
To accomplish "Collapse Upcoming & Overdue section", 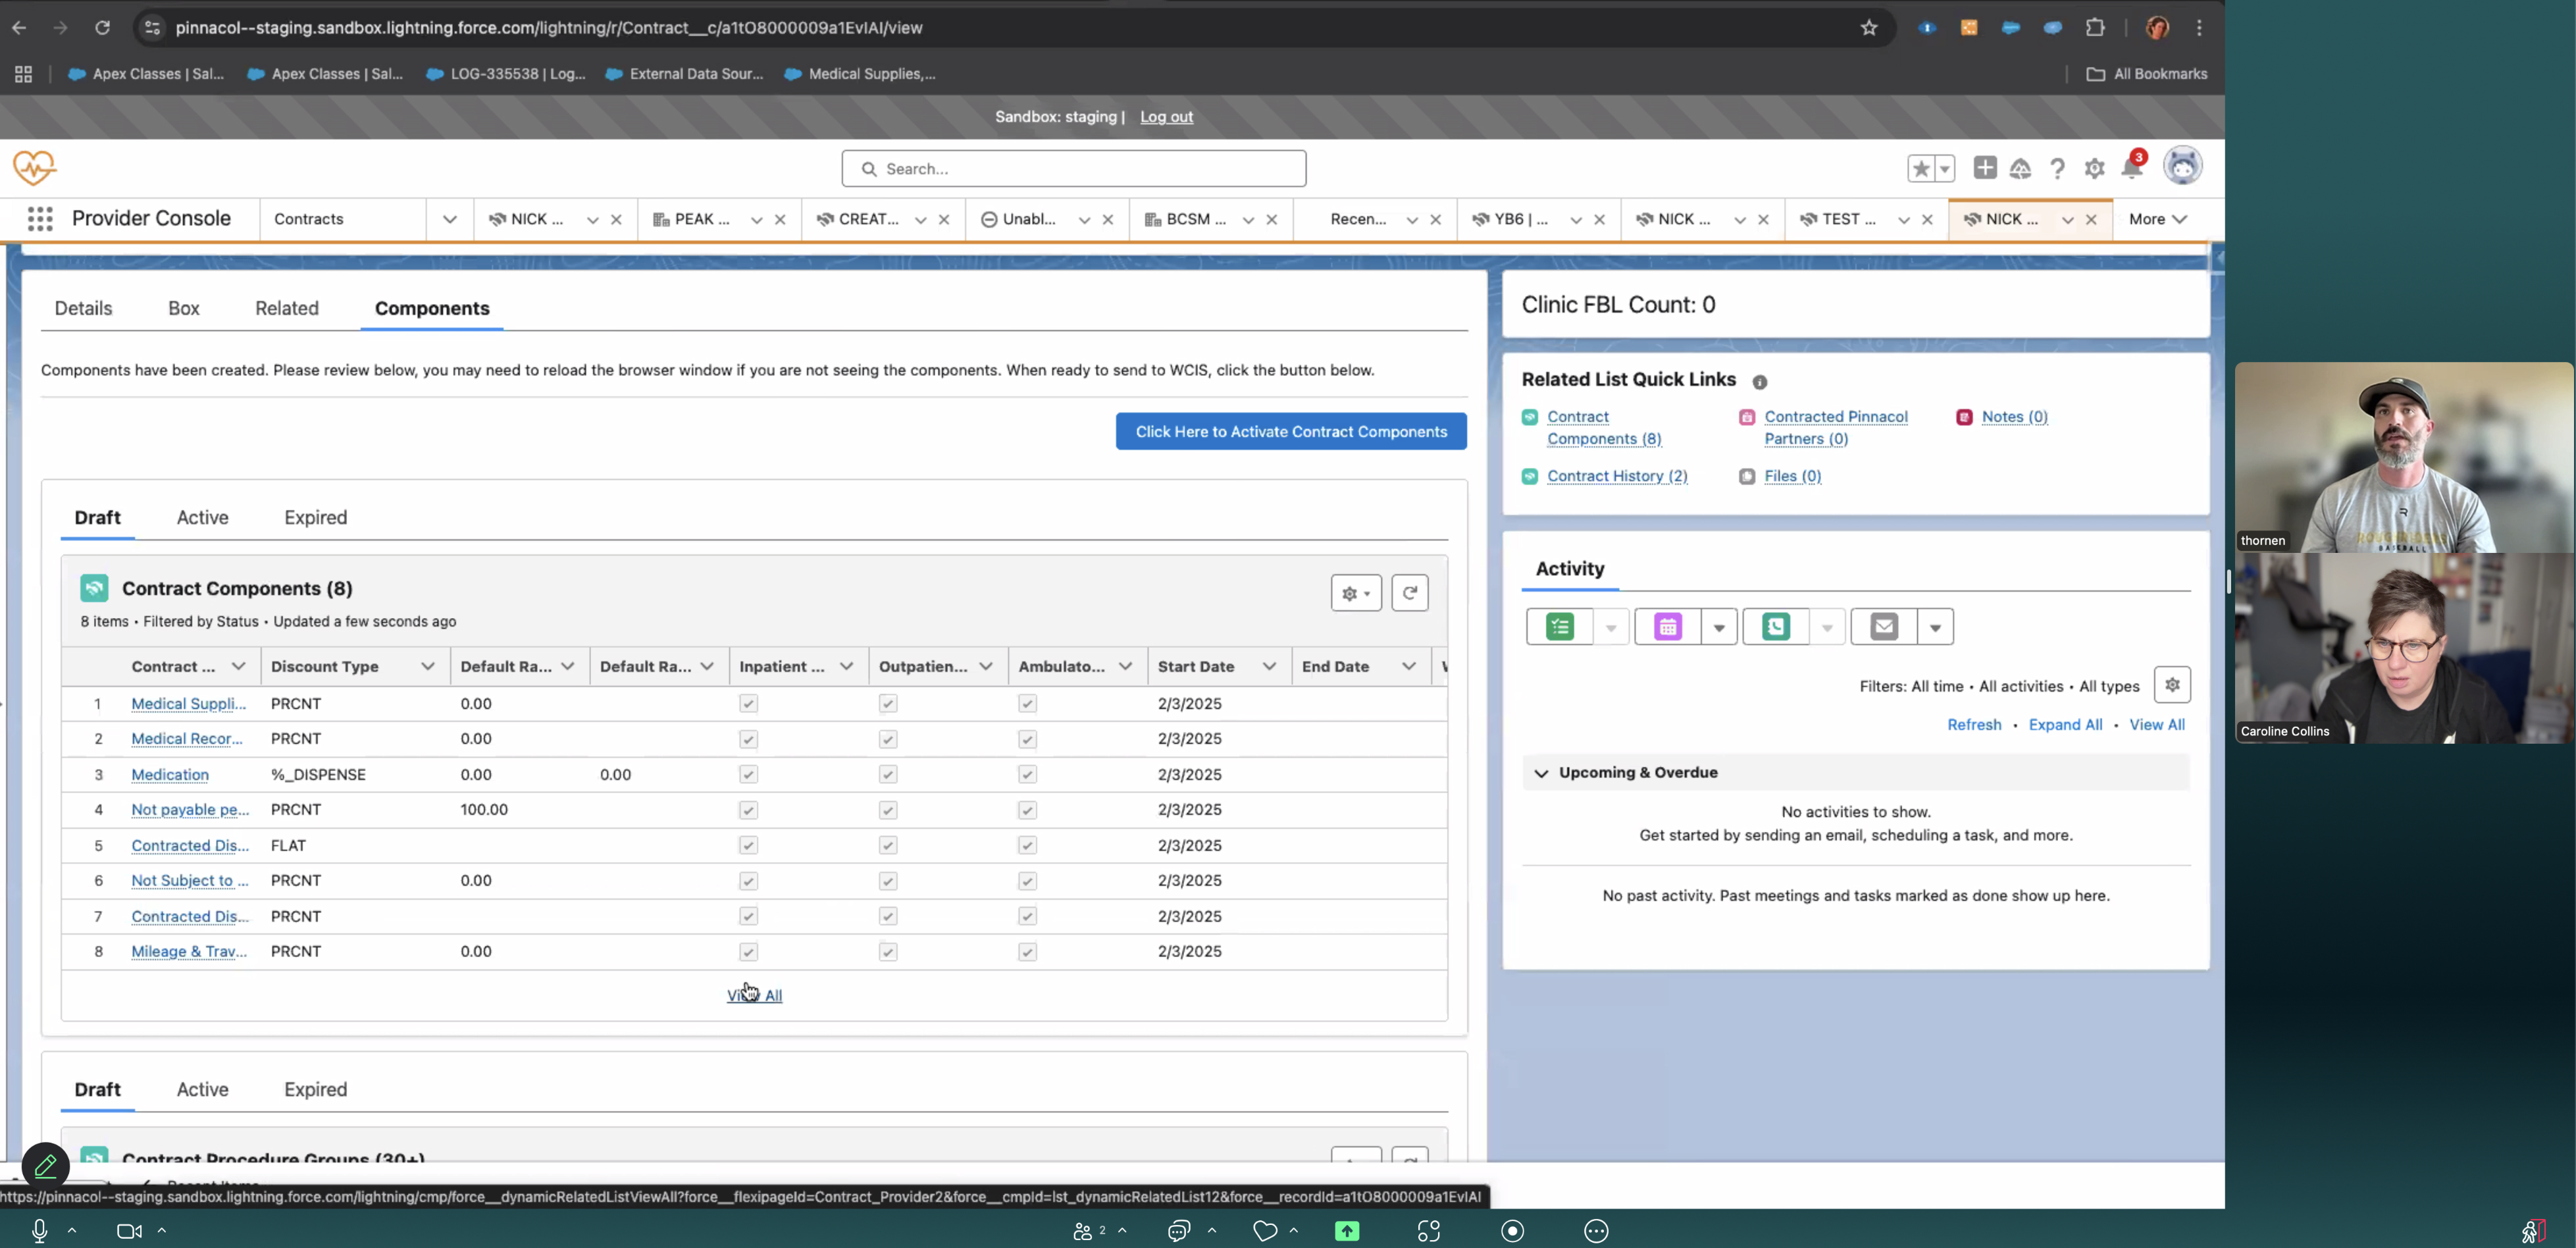I will click(x=1541, y=773).
